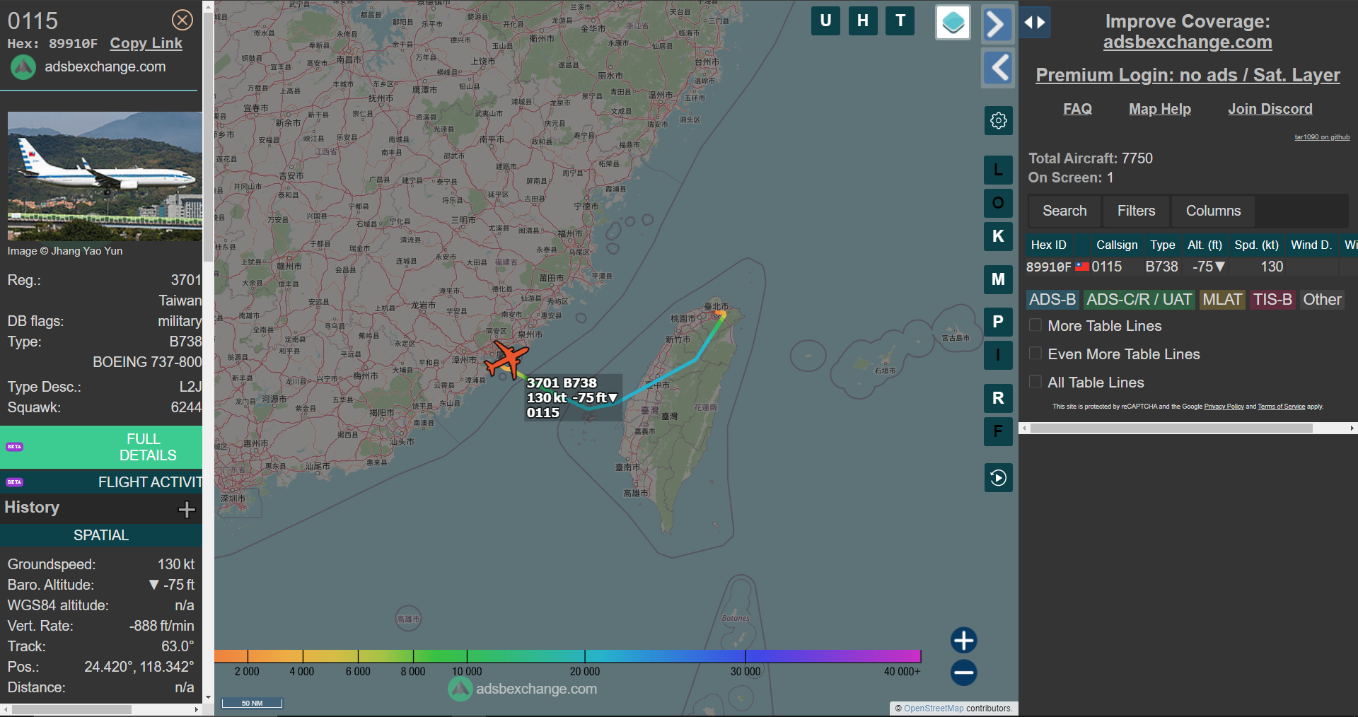This screenshot has width=1358, height=717.
Task: Open the Terms of Service link
Action: click(1281, 407)
